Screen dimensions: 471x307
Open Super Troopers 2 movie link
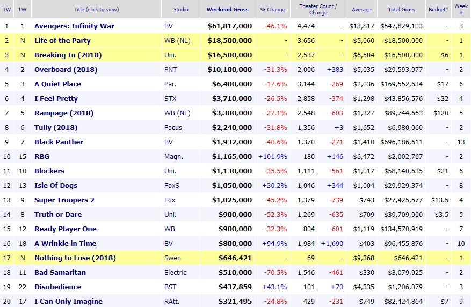(x=64, y=200)
